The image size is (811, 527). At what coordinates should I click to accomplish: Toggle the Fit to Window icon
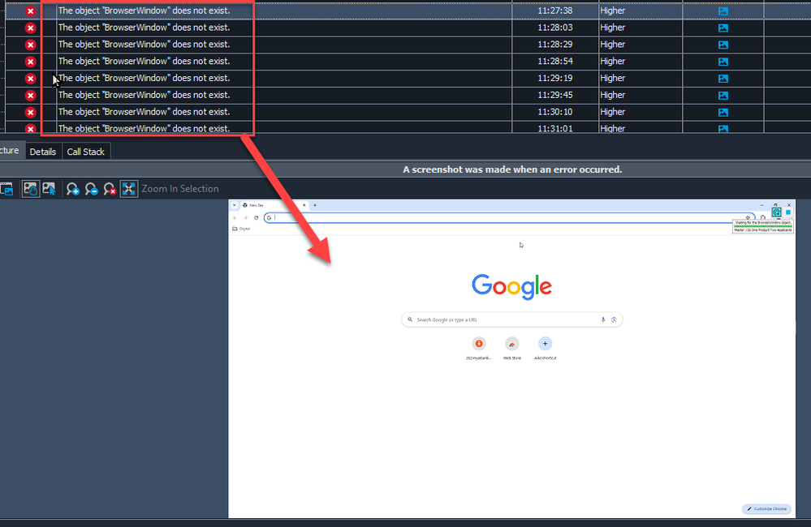pos(129,189)
